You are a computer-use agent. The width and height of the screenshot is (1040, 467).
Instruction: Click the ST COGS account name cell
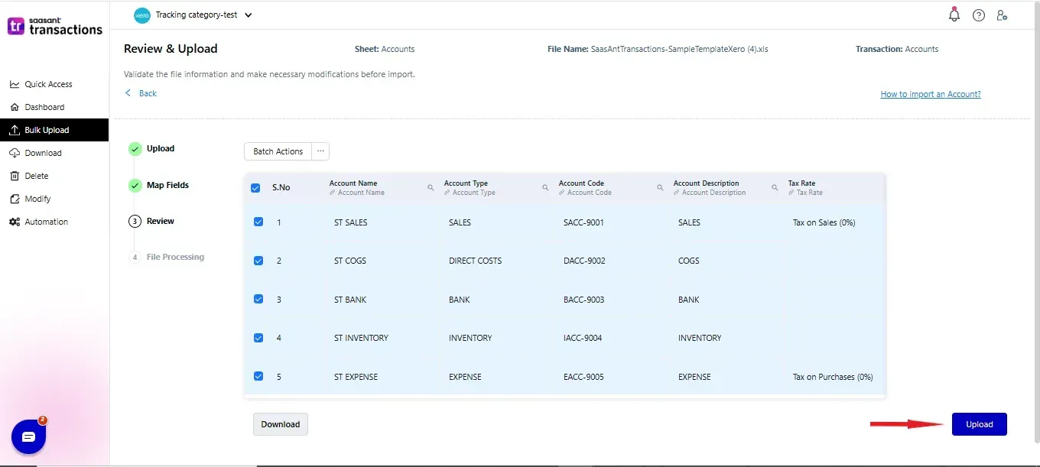[350, 261]
